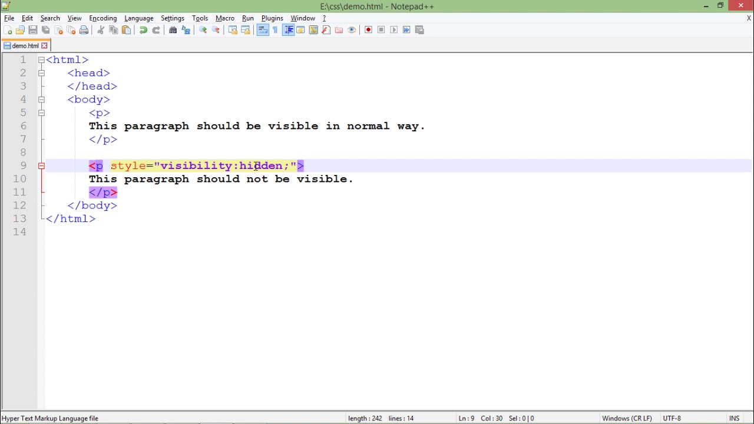Toggle synchronize horizontal scrolling
The image size is (754, 424).
[x=246, y=30]
